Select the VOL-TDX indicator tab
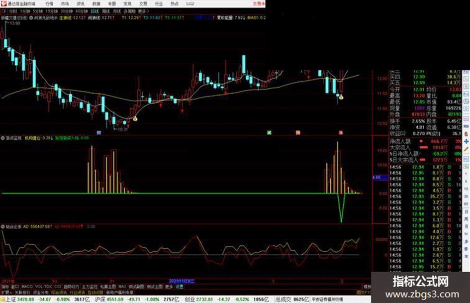This screenshot has width=470, height=303. pyautogui.click(x=44, y=287)
